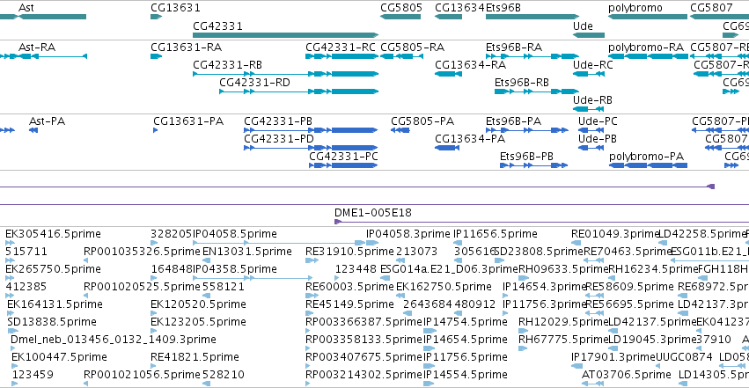Image resolution: width=749 pixels, height=388 pixels.
Task: Open EST label 123459
Action: coord(33,375)
